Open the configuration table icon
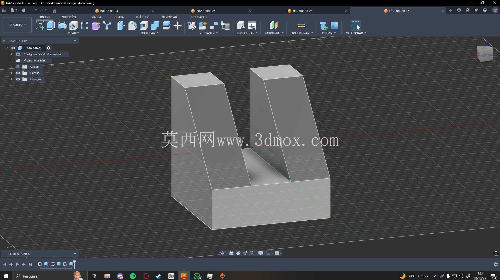Image resolution: width=500 pixels, height=280 pixels. (x=252, y=26)
